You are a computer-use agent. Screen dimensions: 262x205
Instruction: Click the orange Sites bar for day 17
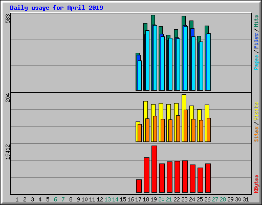140,133
